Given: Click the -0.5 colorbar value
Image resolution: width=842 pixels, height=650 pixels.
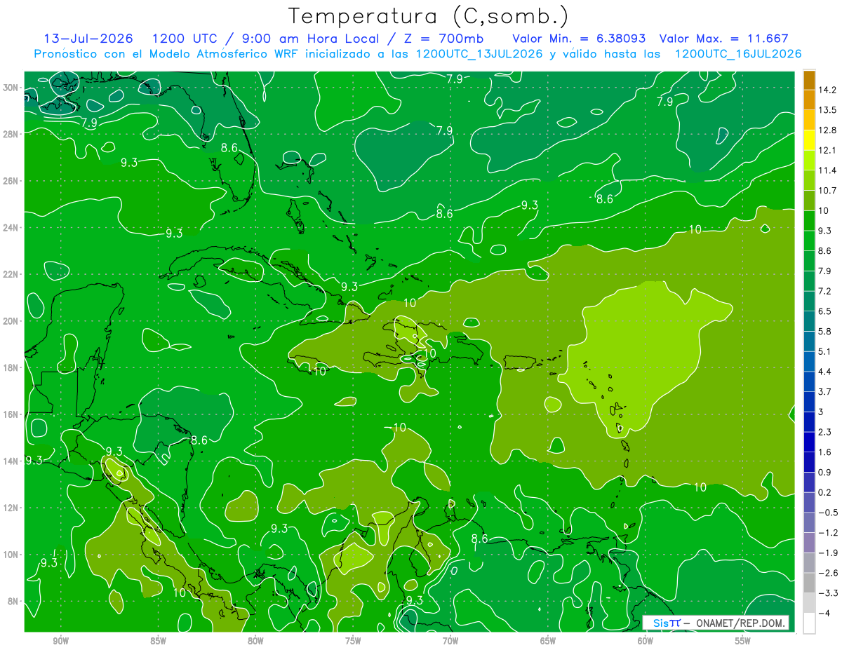Looking at the screenshot, I should pos(828,513).
